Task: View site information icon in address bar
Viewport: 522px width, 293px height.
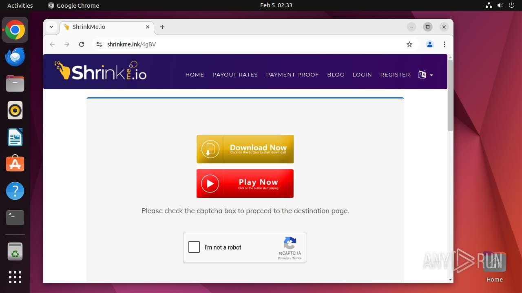Action: (x=99, y=44)
